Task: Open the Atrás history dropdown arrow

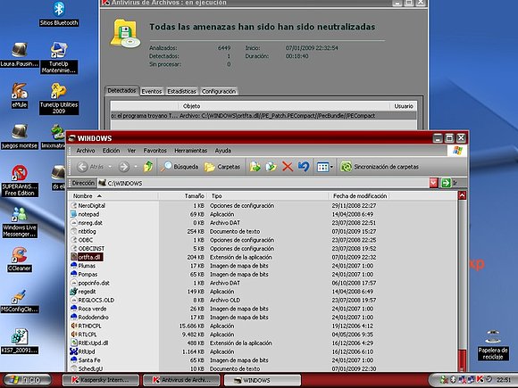Action: pyautogui.click(x=110, y=167)
